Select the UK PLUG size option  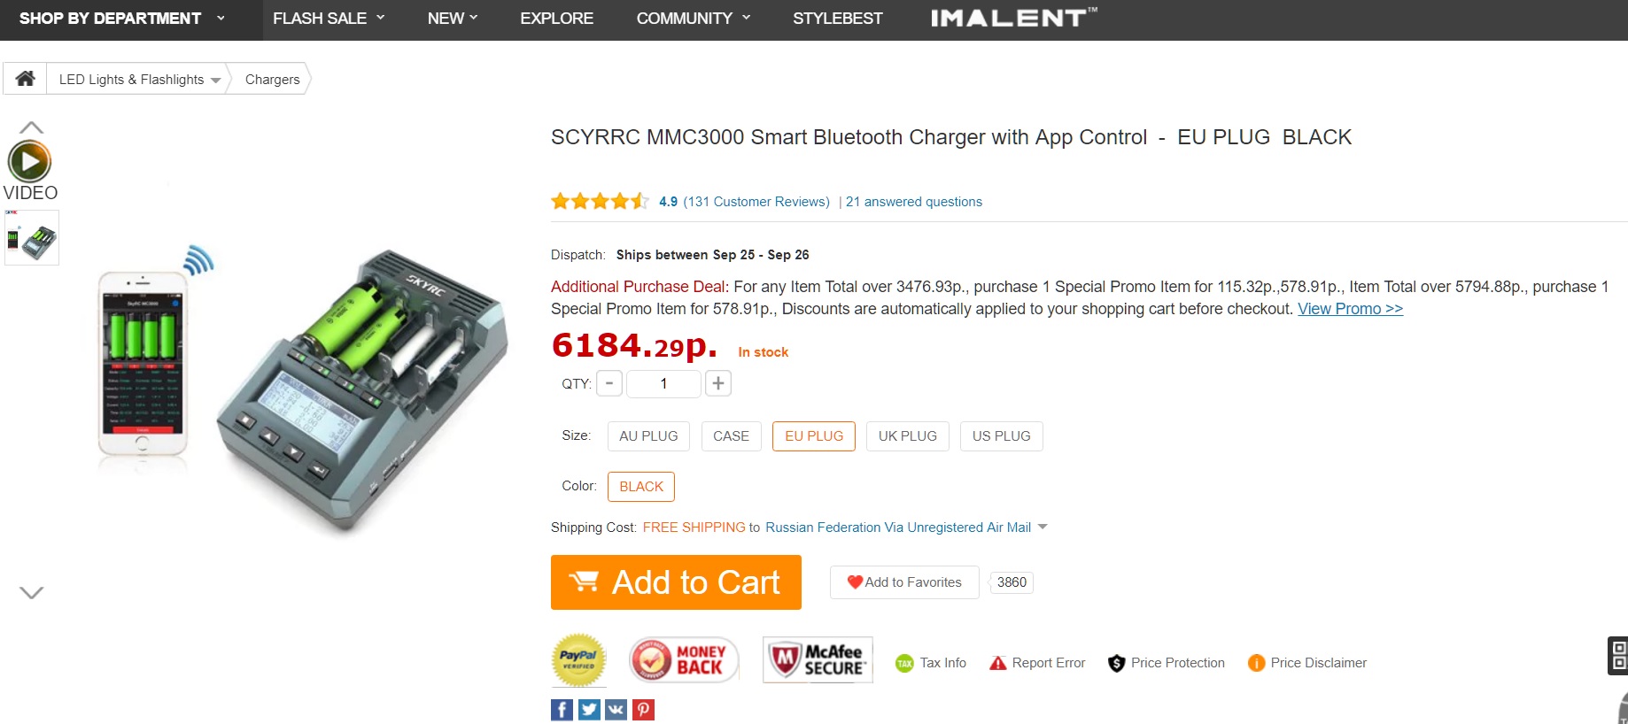coord(907,436)
